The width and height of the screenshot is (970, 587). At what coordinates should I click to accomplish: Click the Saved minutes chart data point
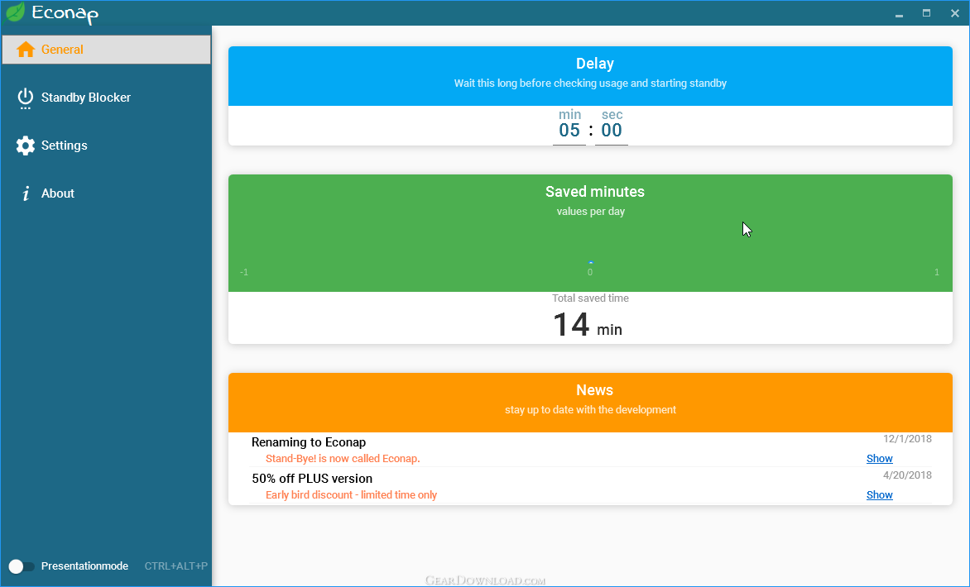coord(591,263)
